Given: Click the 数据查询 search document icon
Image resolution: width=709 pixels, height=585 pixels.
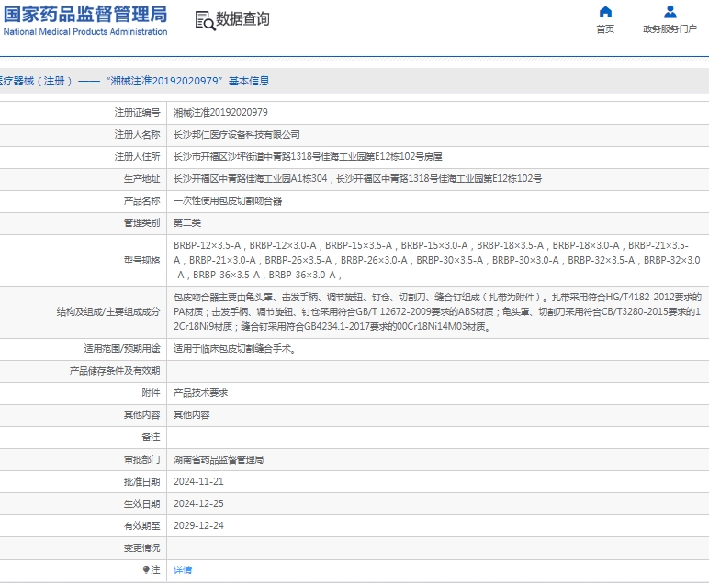Looking at the screenshot, I should tap(204, 19).
